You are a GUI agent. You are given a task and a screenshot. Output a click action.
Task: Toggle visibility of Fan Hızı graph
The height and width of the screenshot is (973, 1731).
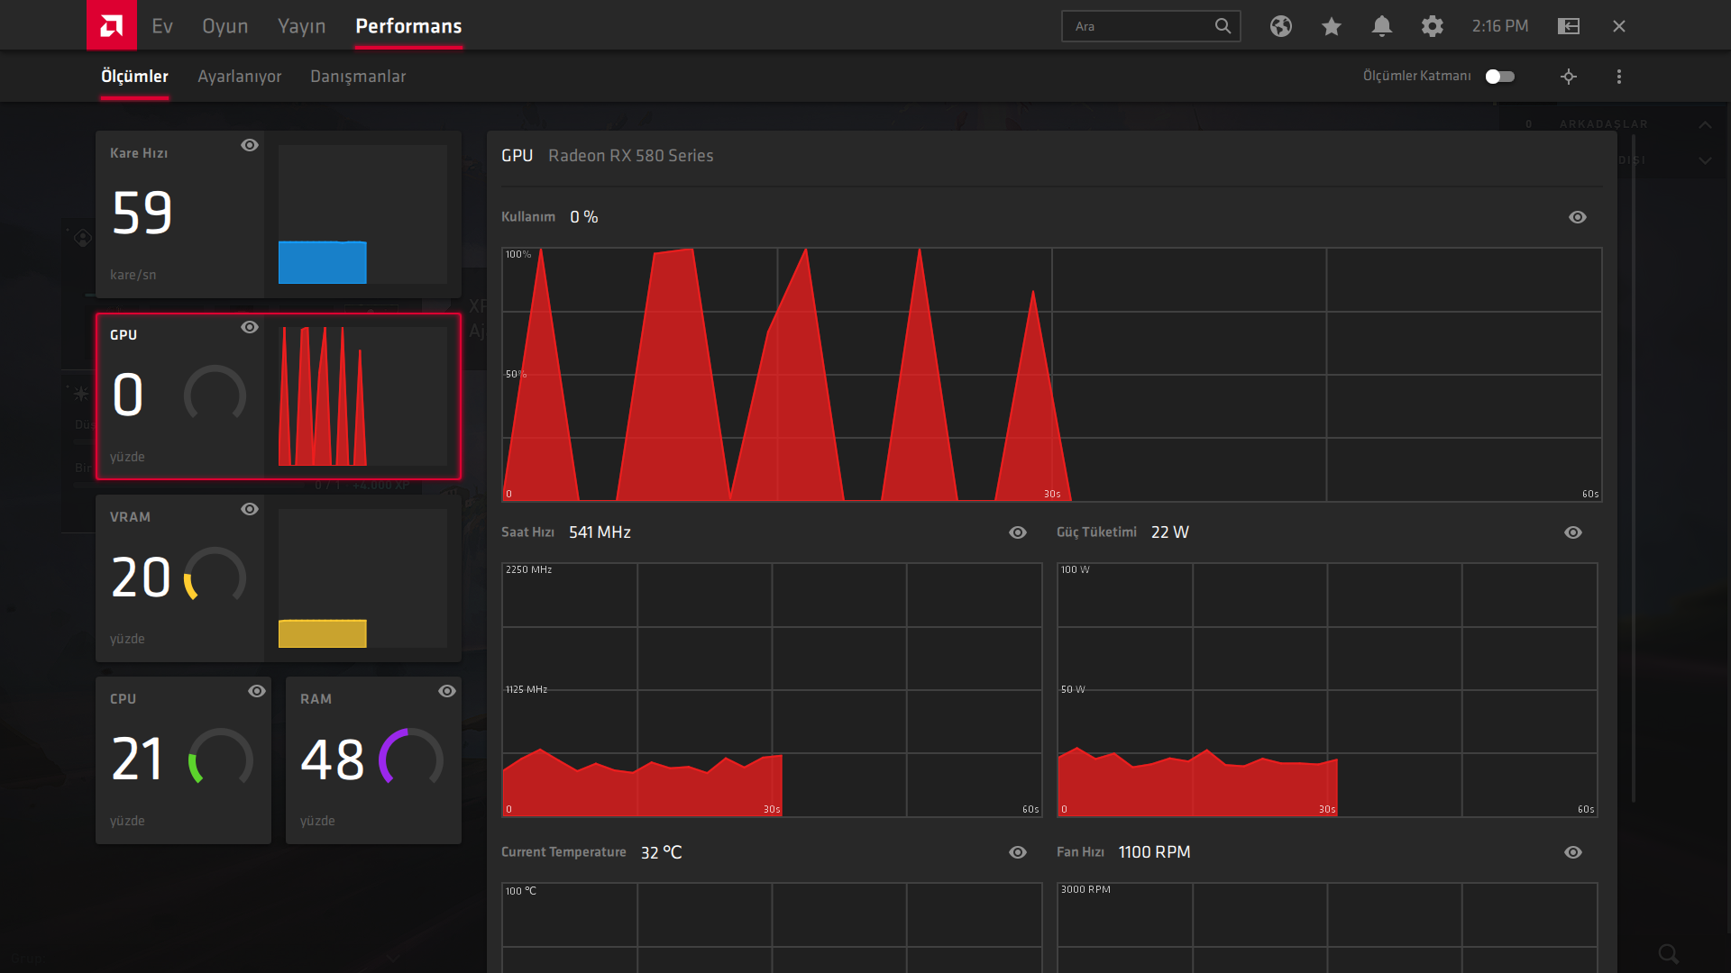coord(1573,852)
